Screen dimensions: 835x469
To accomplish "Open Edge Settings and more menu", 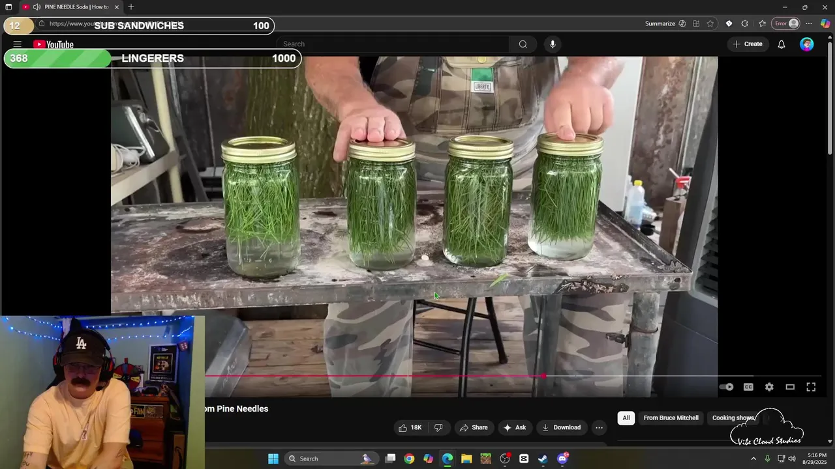I will [x=809, y=23].
